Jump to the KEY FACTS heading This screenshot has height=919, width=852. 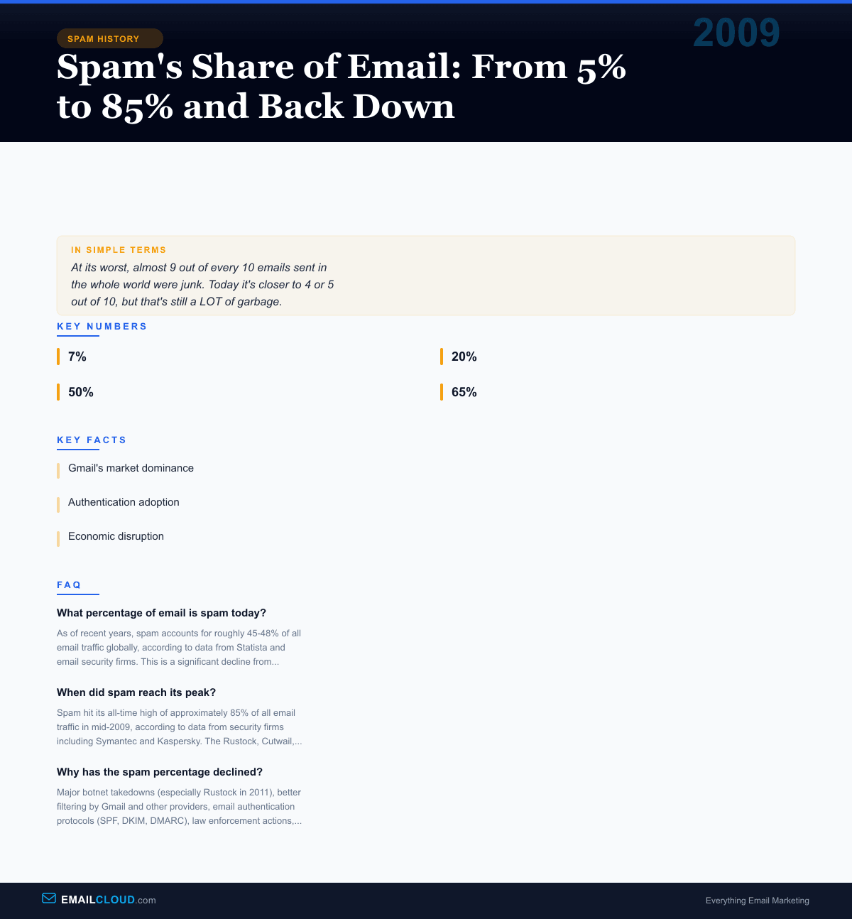pyautogui.click(x=92, y=440)
